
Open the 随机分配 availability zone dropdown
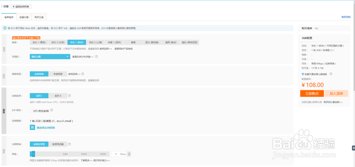pos(50,57)
